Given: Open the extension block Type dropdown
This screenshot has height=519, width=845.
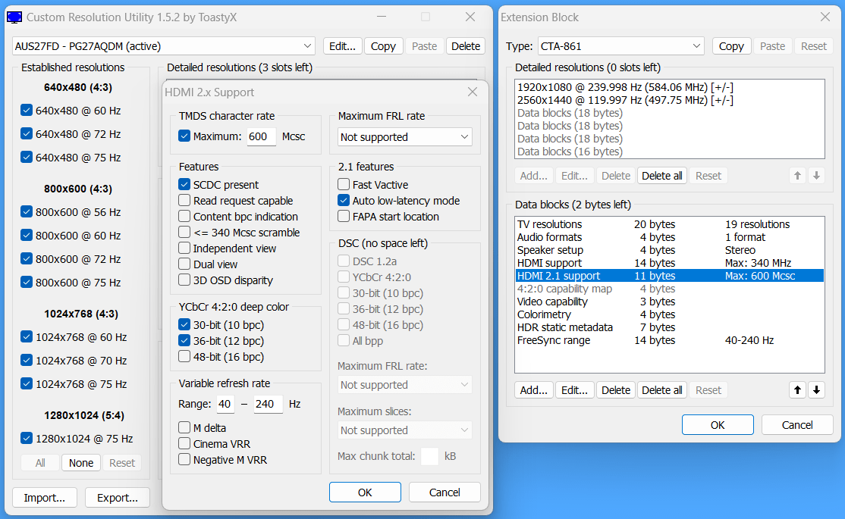Looking at the screenshot, I should coord(620,46).
